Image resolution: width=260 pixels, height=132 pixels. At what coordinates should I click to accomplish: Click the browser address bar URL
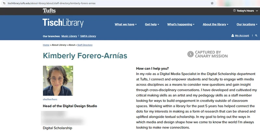point(52,3)
